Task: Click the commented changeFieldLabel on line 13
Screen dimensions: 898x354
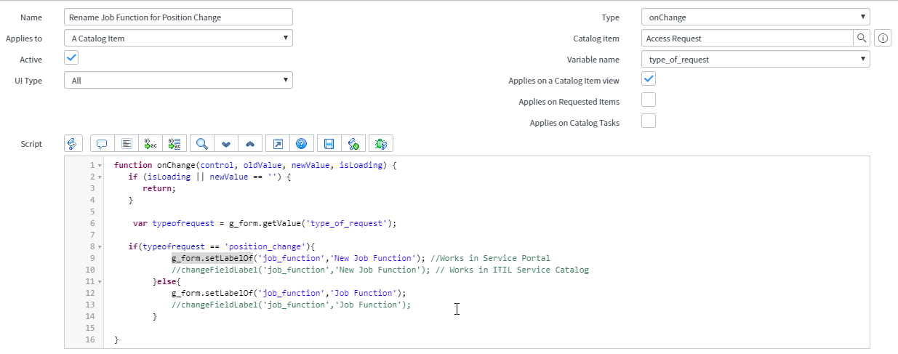Action: (292, 305)
